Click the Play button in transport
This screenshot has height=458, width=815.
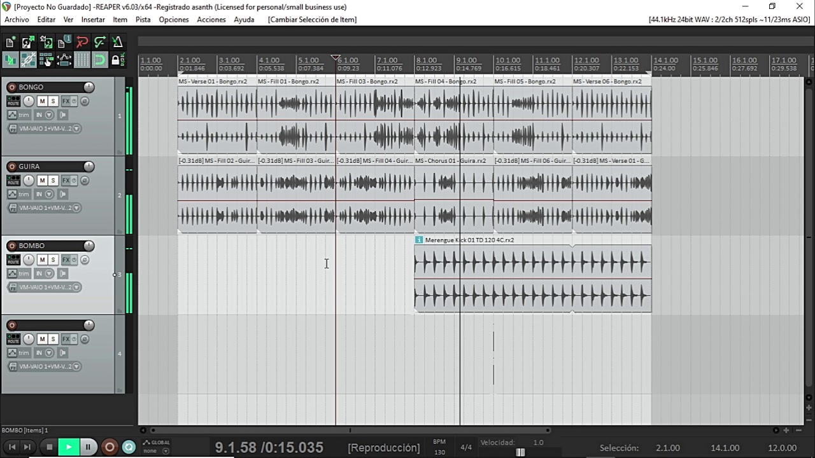tap(69, 447)
